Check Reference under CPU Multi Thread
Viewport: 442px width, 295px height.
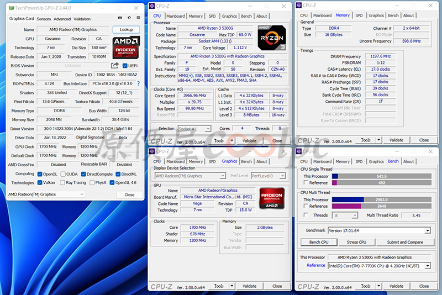tap(306, 206)
